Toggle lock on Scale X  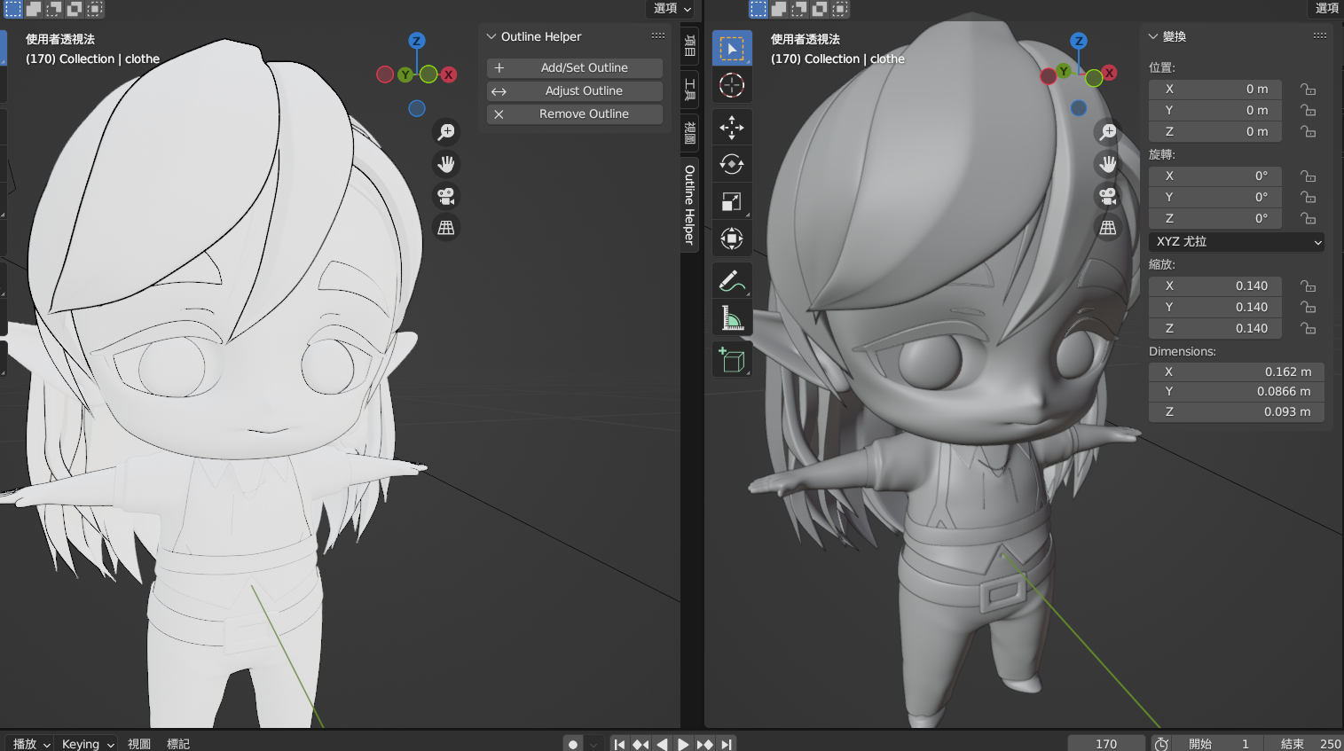click(x=1309, y=286)
